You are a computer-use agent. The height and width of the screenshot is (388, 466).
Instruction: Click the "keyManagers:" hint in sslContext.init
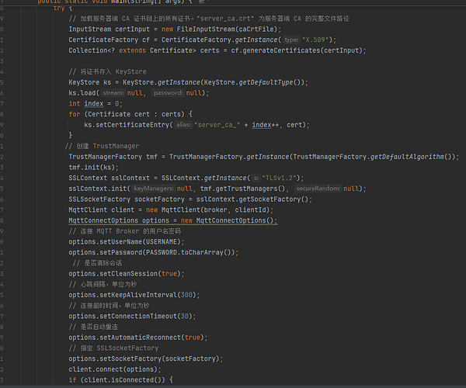tap(153, 188)
